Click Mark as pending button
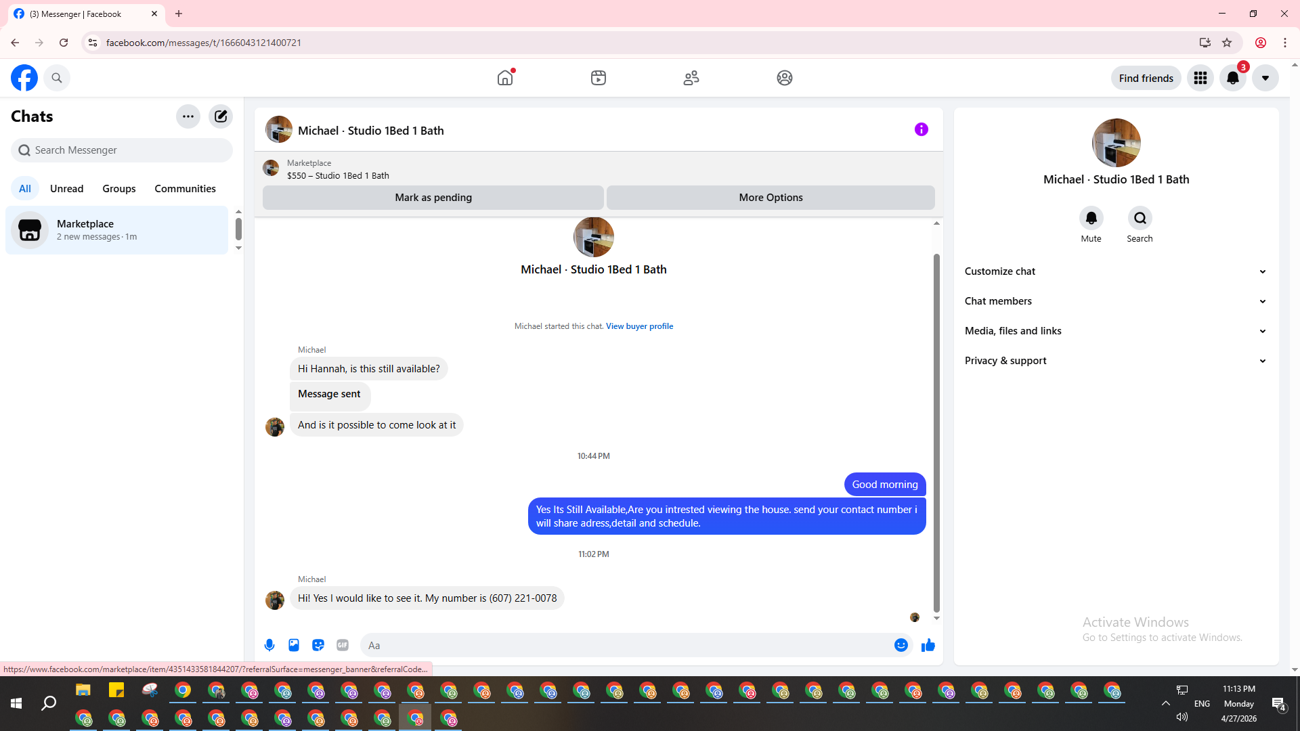 point(433,198)
